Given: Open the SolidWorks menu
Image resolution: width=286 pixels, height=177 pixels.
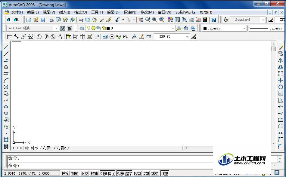Looking at the screenshot, I should (185, 12).
